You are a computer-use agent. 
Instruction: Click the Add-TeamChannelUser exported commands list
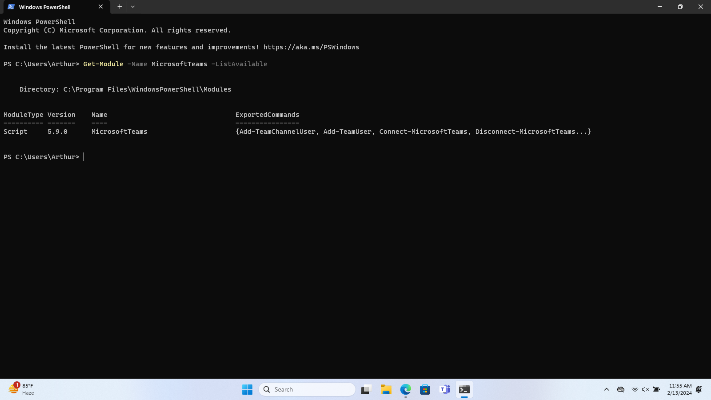[413, 132]
